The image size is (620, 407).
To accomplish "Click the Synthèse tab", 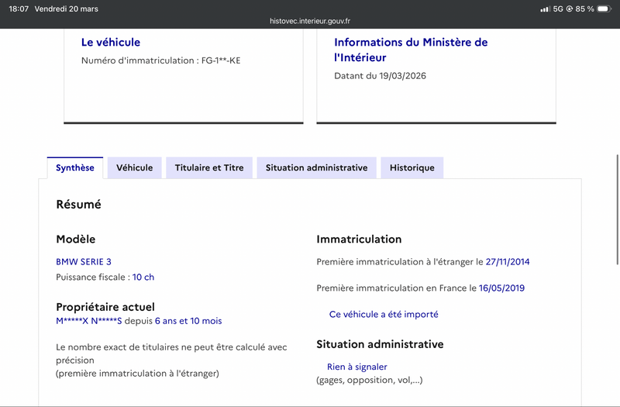I will 75,167.
